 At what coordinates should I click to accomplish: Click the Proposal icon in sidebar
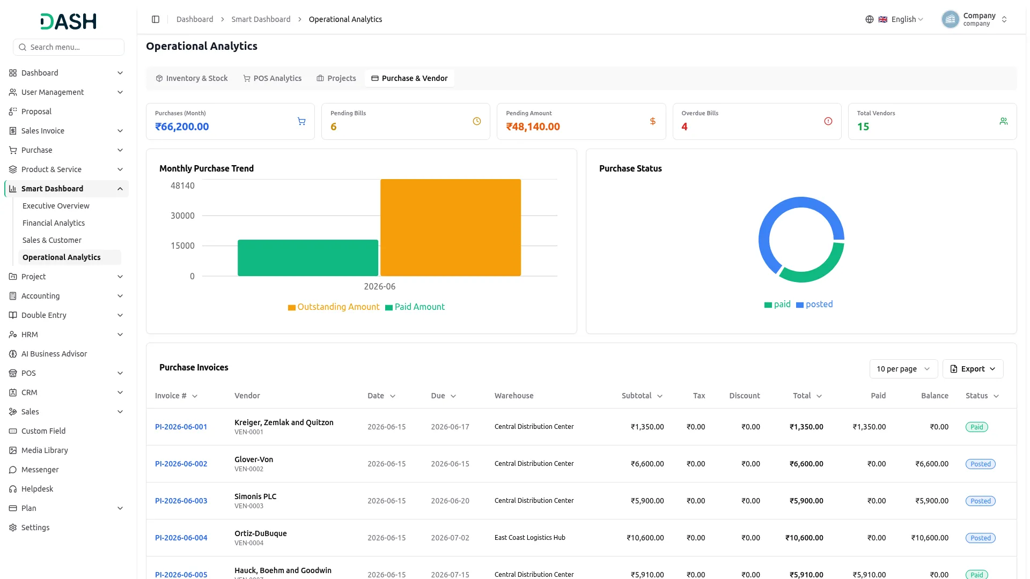(13, 112)
